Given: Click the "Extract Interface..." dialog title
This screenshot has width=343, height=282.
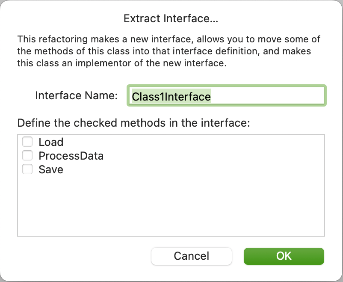Looking at the screenshot, I should pyautogui.click(x=171, y=18).
